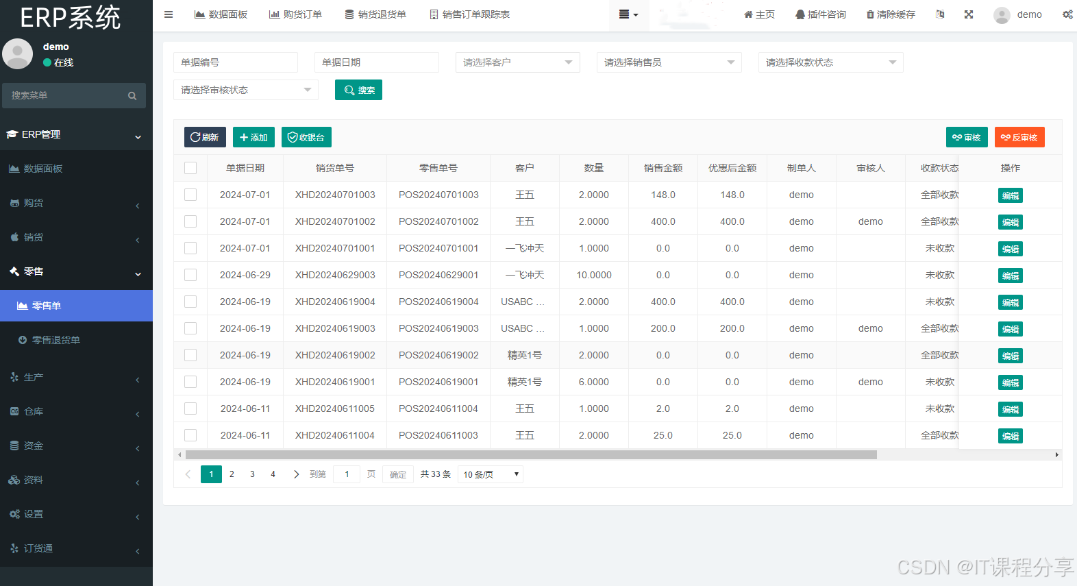
Task: Open the 主页 home icon
Action: [748, 14]
